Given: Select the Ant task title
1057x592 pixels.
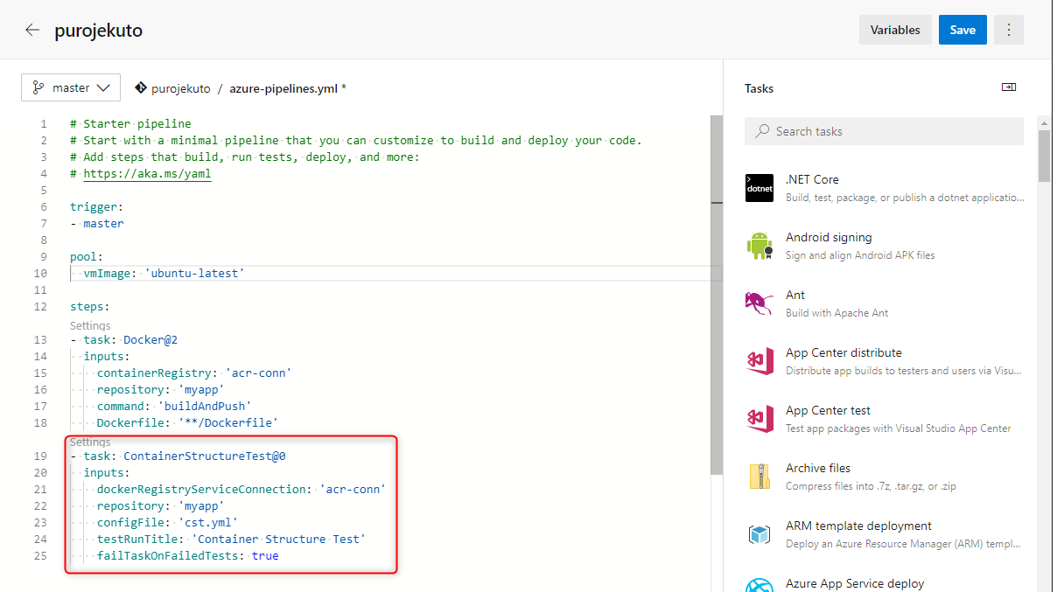Looking at the screenshot, I should tap(795, 295).
